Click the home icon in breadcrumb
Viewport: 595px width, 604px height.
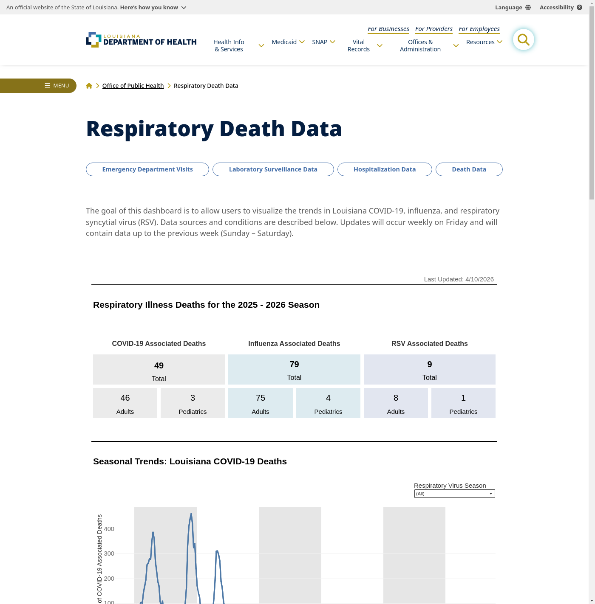(x=89, y=86)
